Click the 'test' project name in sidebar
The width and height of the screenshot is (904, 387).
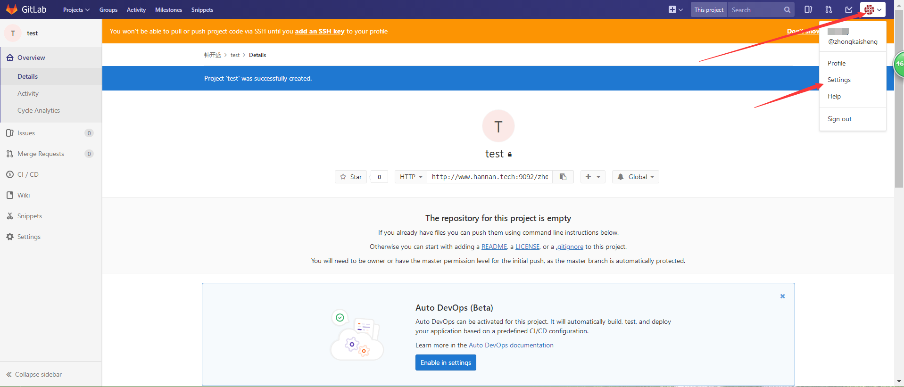pos(32,33)
